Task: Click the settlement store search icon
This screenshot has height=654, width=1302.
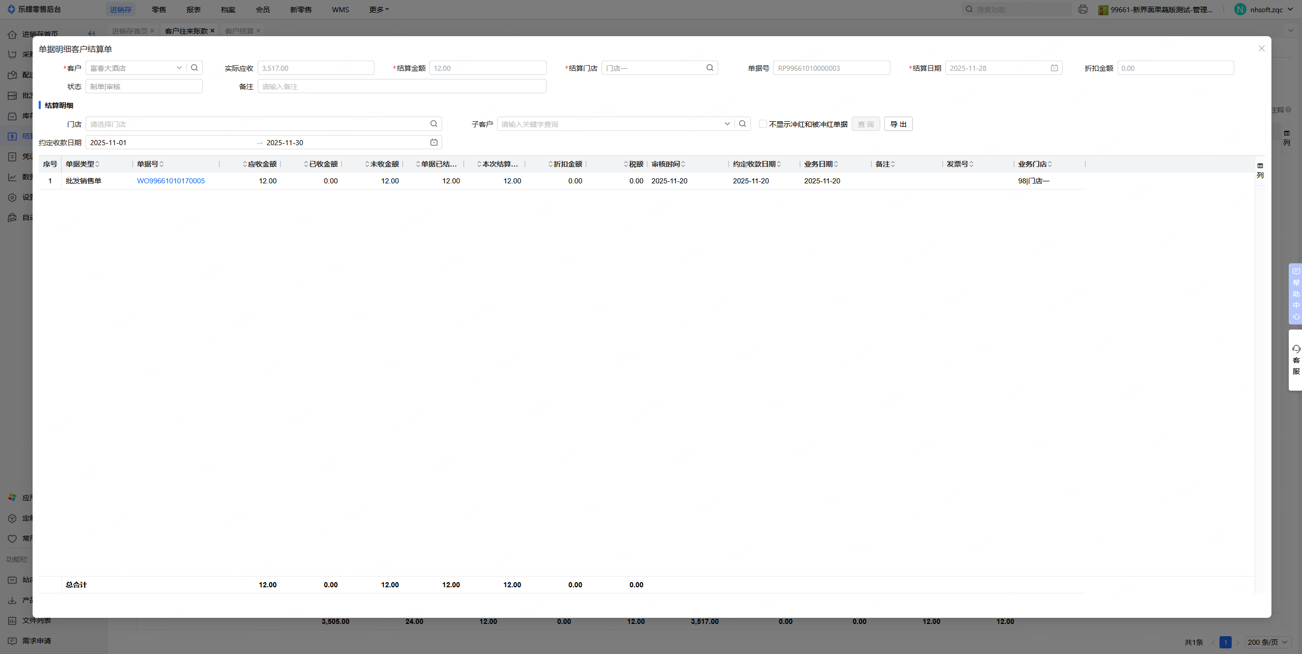Action: (x=710, y=68)
